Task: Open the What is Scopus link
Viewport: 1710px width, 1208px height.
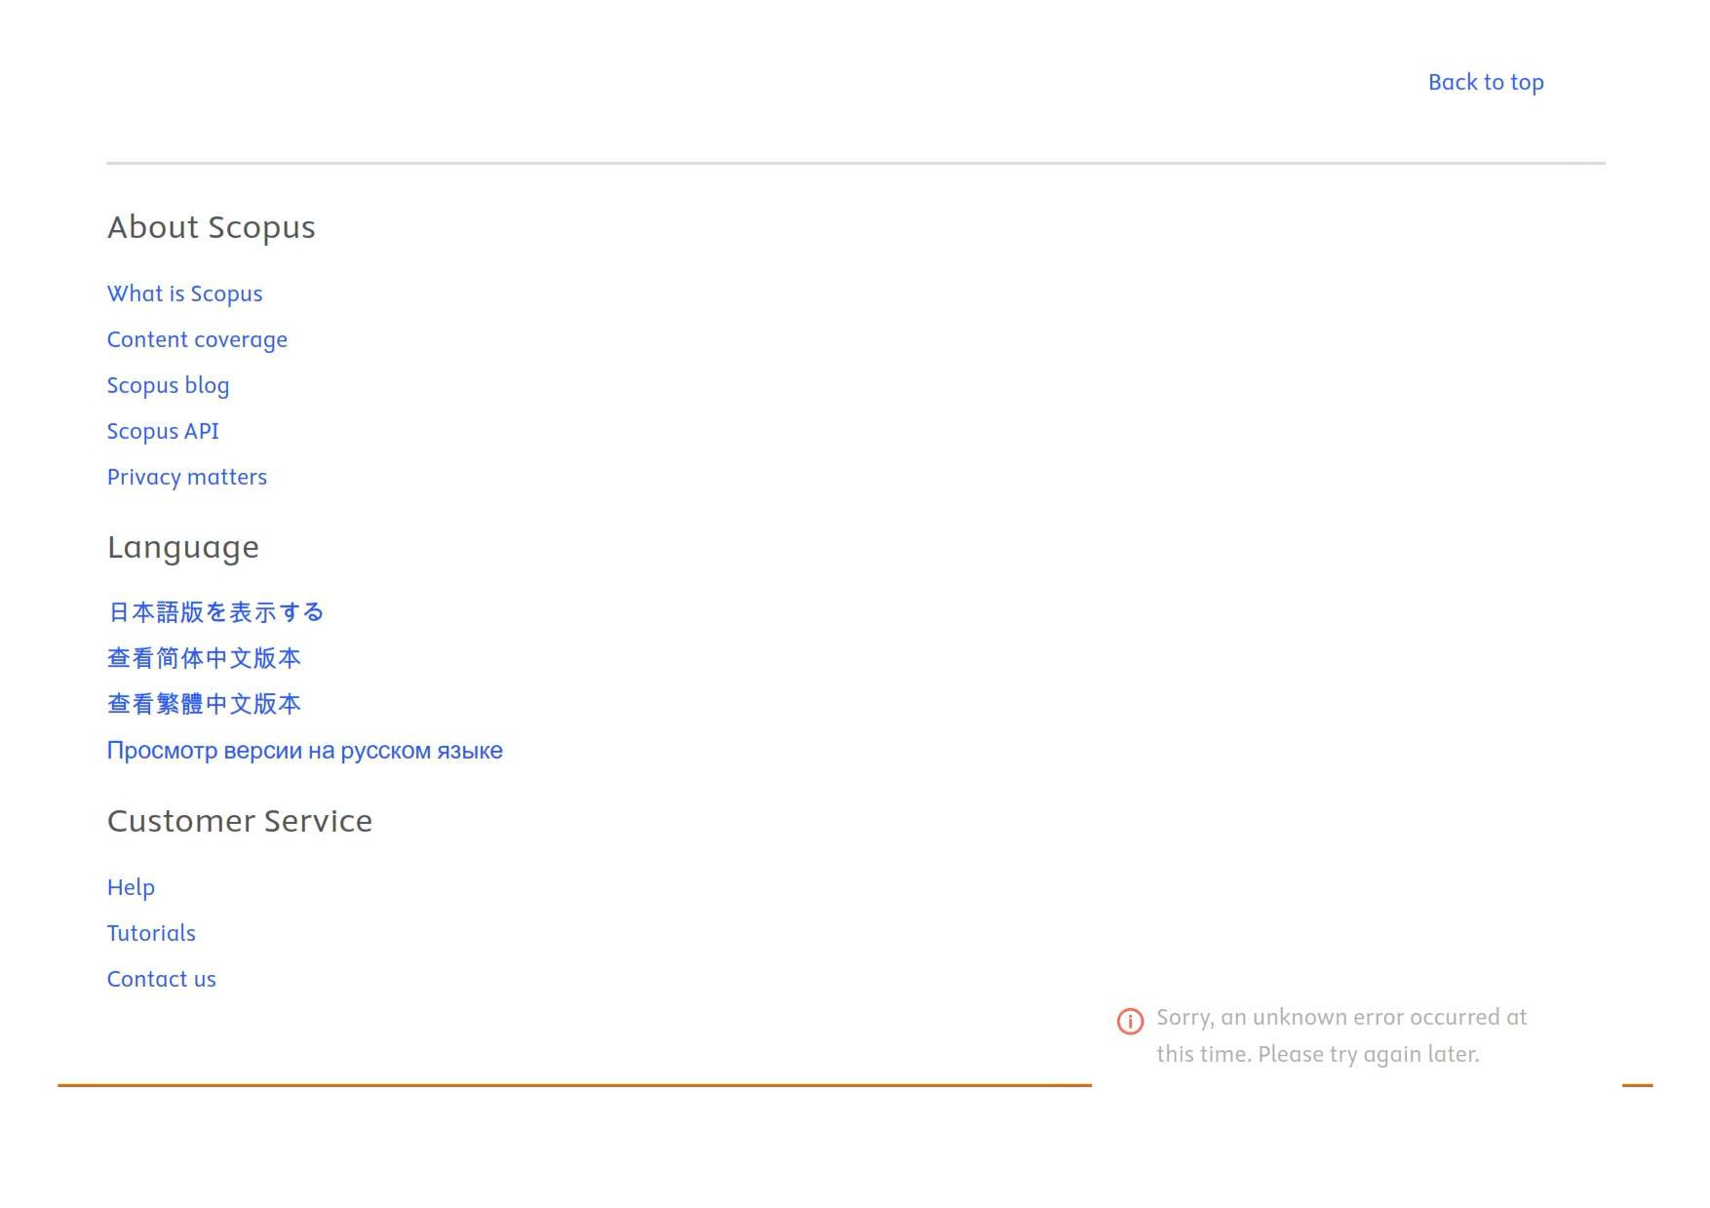Action: click(x=184, y=293)
